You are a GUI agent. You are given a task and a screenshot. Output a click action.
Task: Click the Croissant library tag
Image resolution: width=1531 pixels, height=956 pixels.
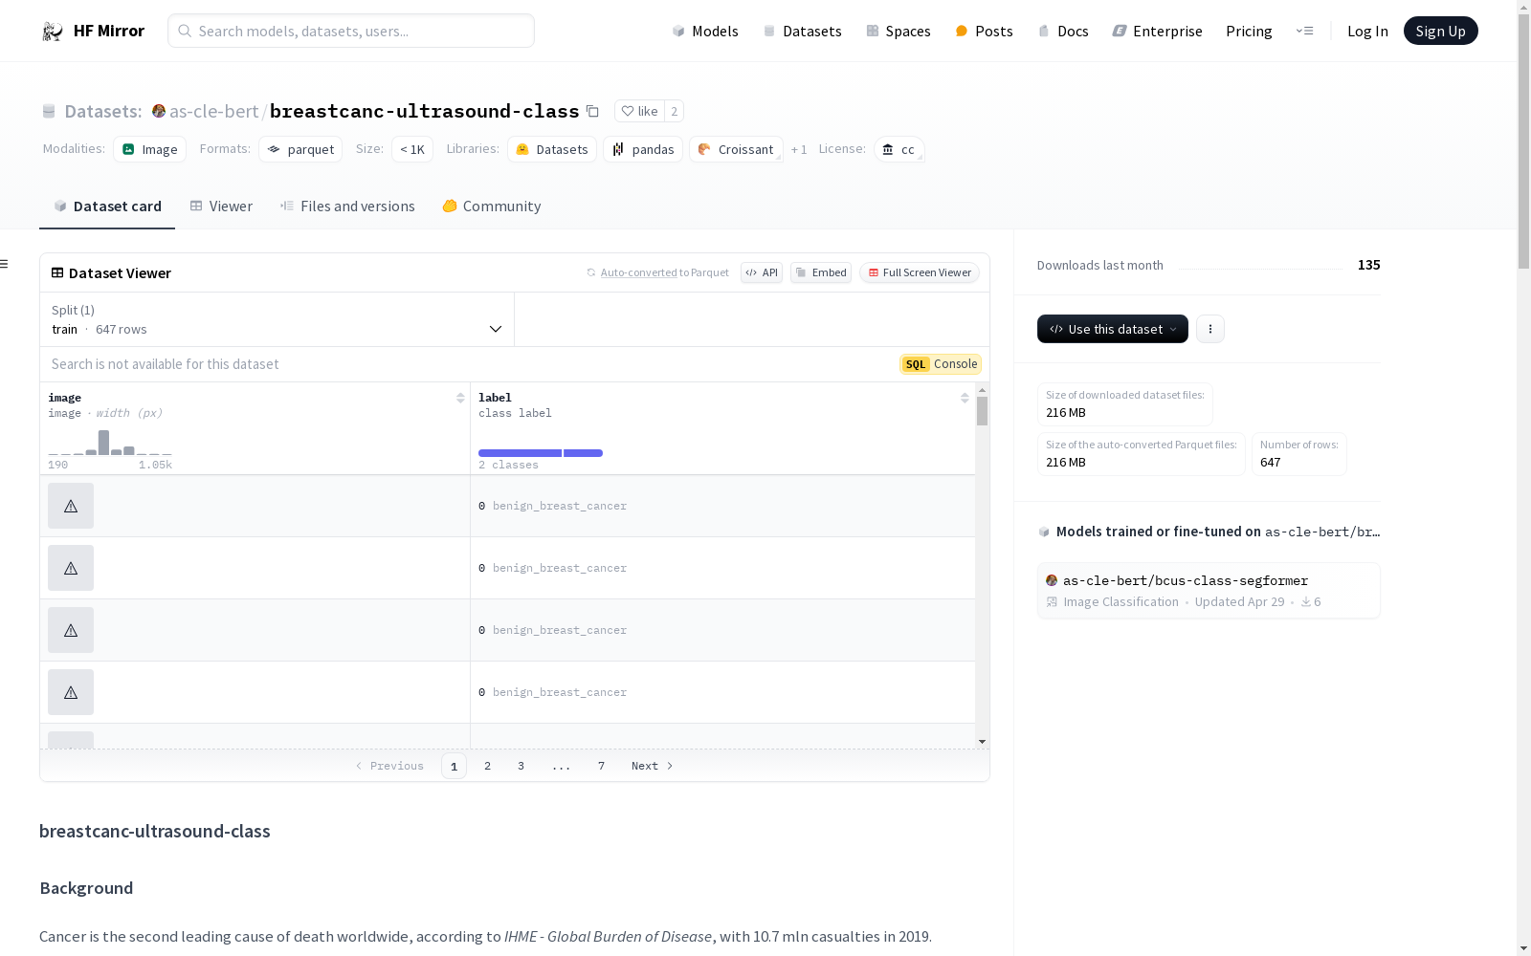click(x=736, y=149)
